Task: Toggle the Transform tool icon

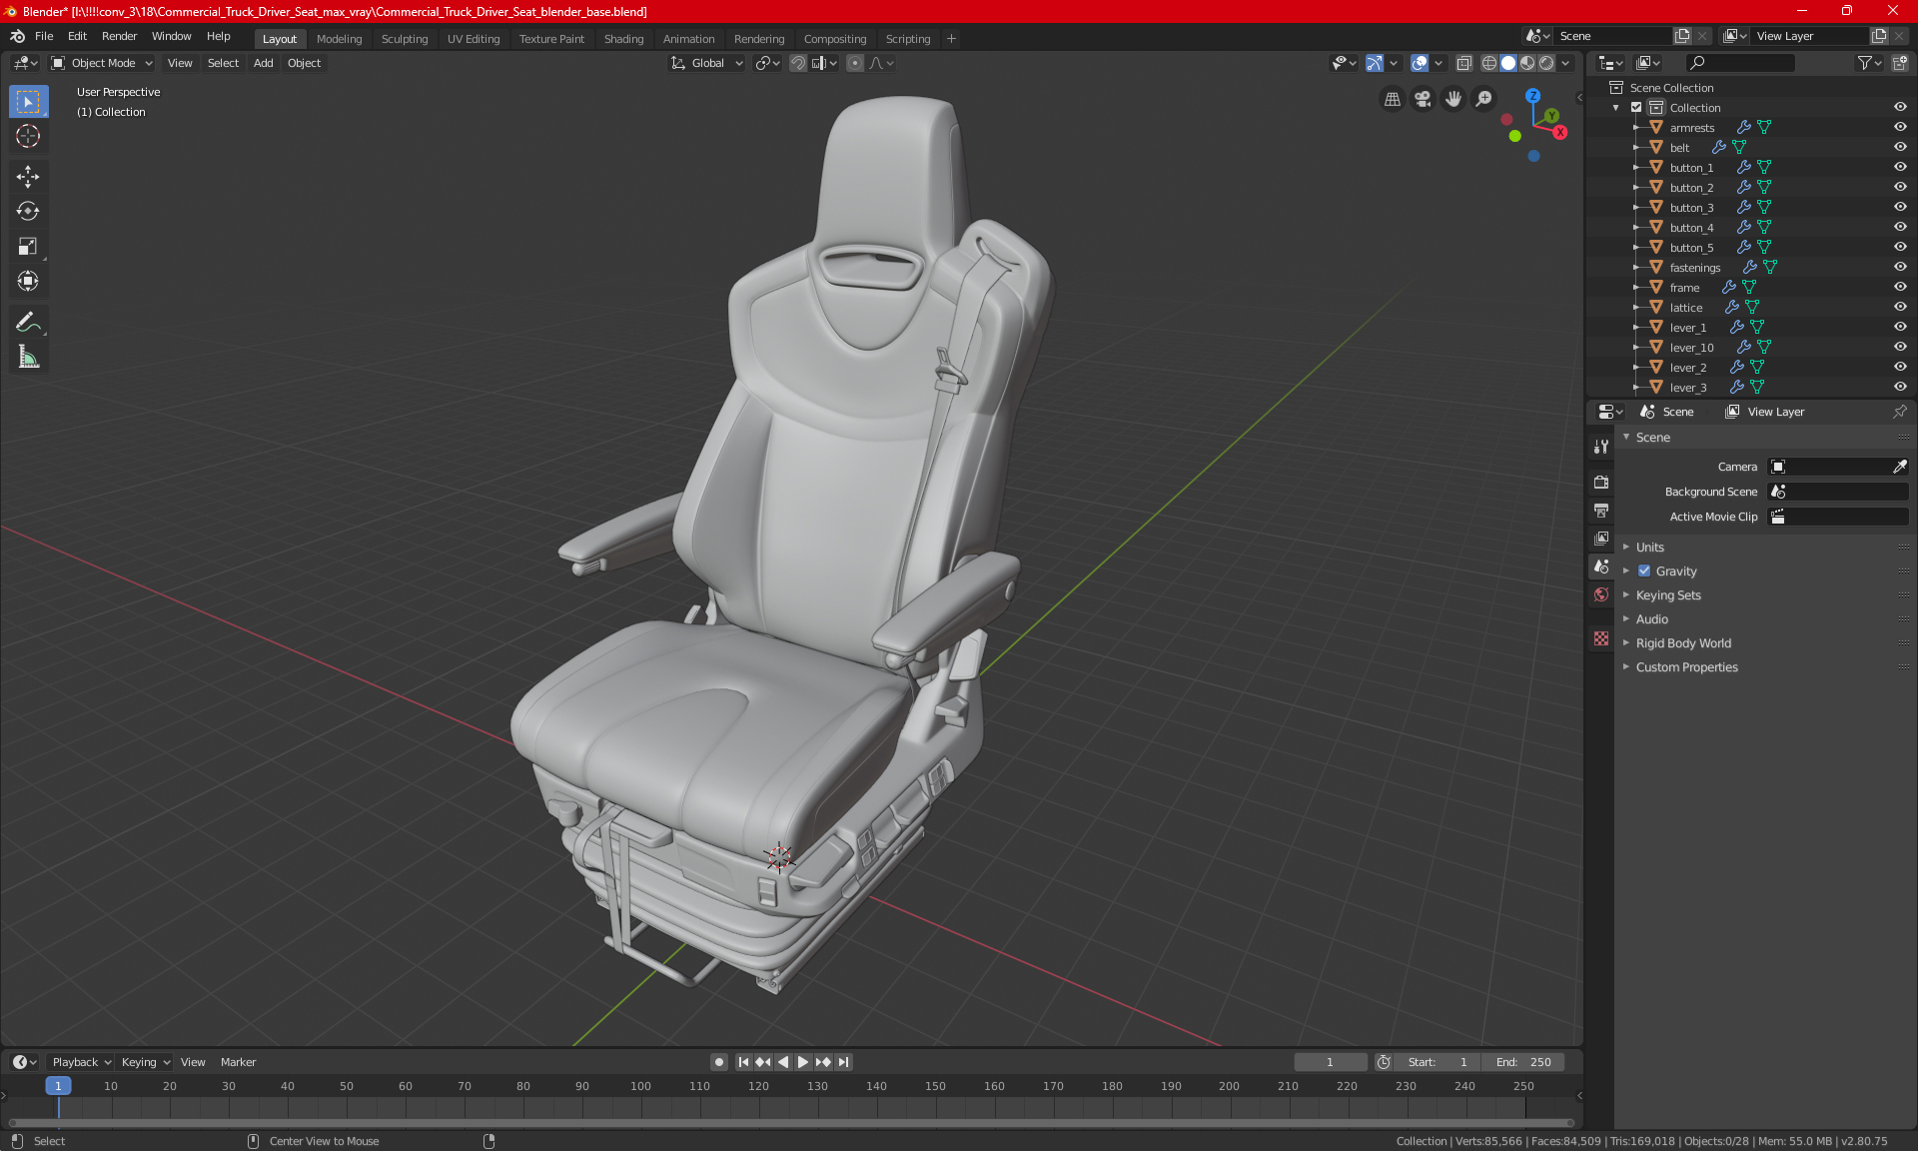Action: point(27,281)
